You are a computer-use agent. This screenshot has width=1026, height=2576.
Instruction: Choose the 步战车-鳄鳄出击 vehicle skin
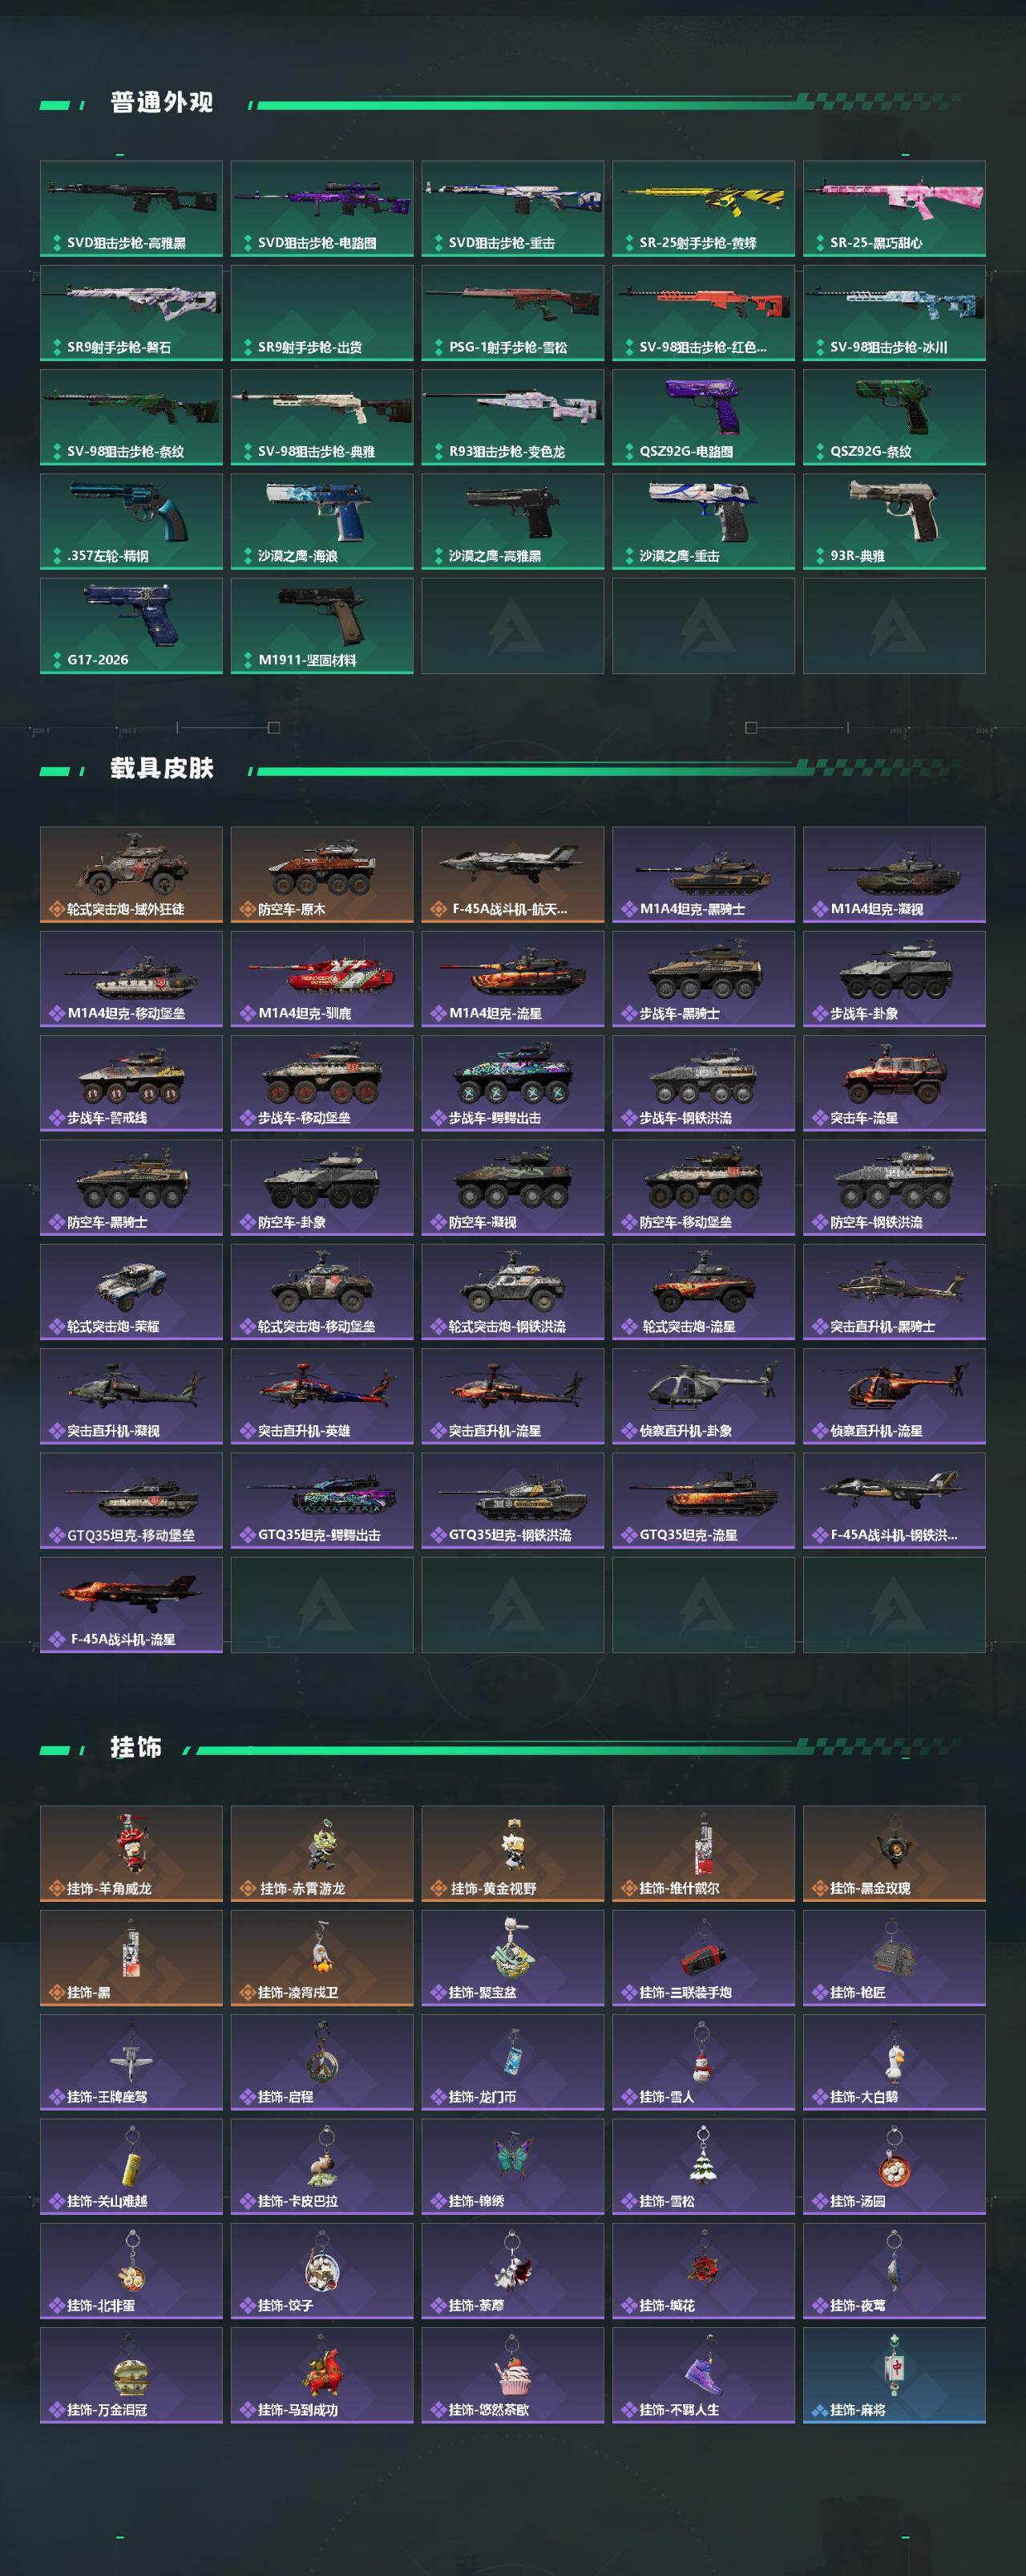coord(512,1083)
